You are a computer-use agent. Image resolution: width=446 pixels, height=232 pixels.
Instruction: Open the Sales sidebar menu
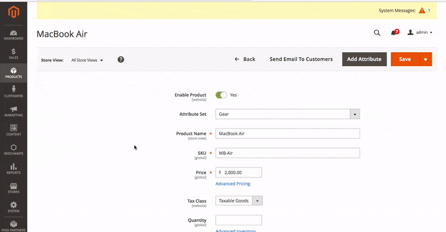coord(13,53)
